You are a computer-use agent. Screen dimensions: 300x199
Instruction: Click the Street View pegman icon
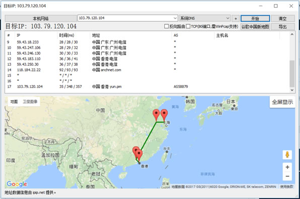pos(287,155)
